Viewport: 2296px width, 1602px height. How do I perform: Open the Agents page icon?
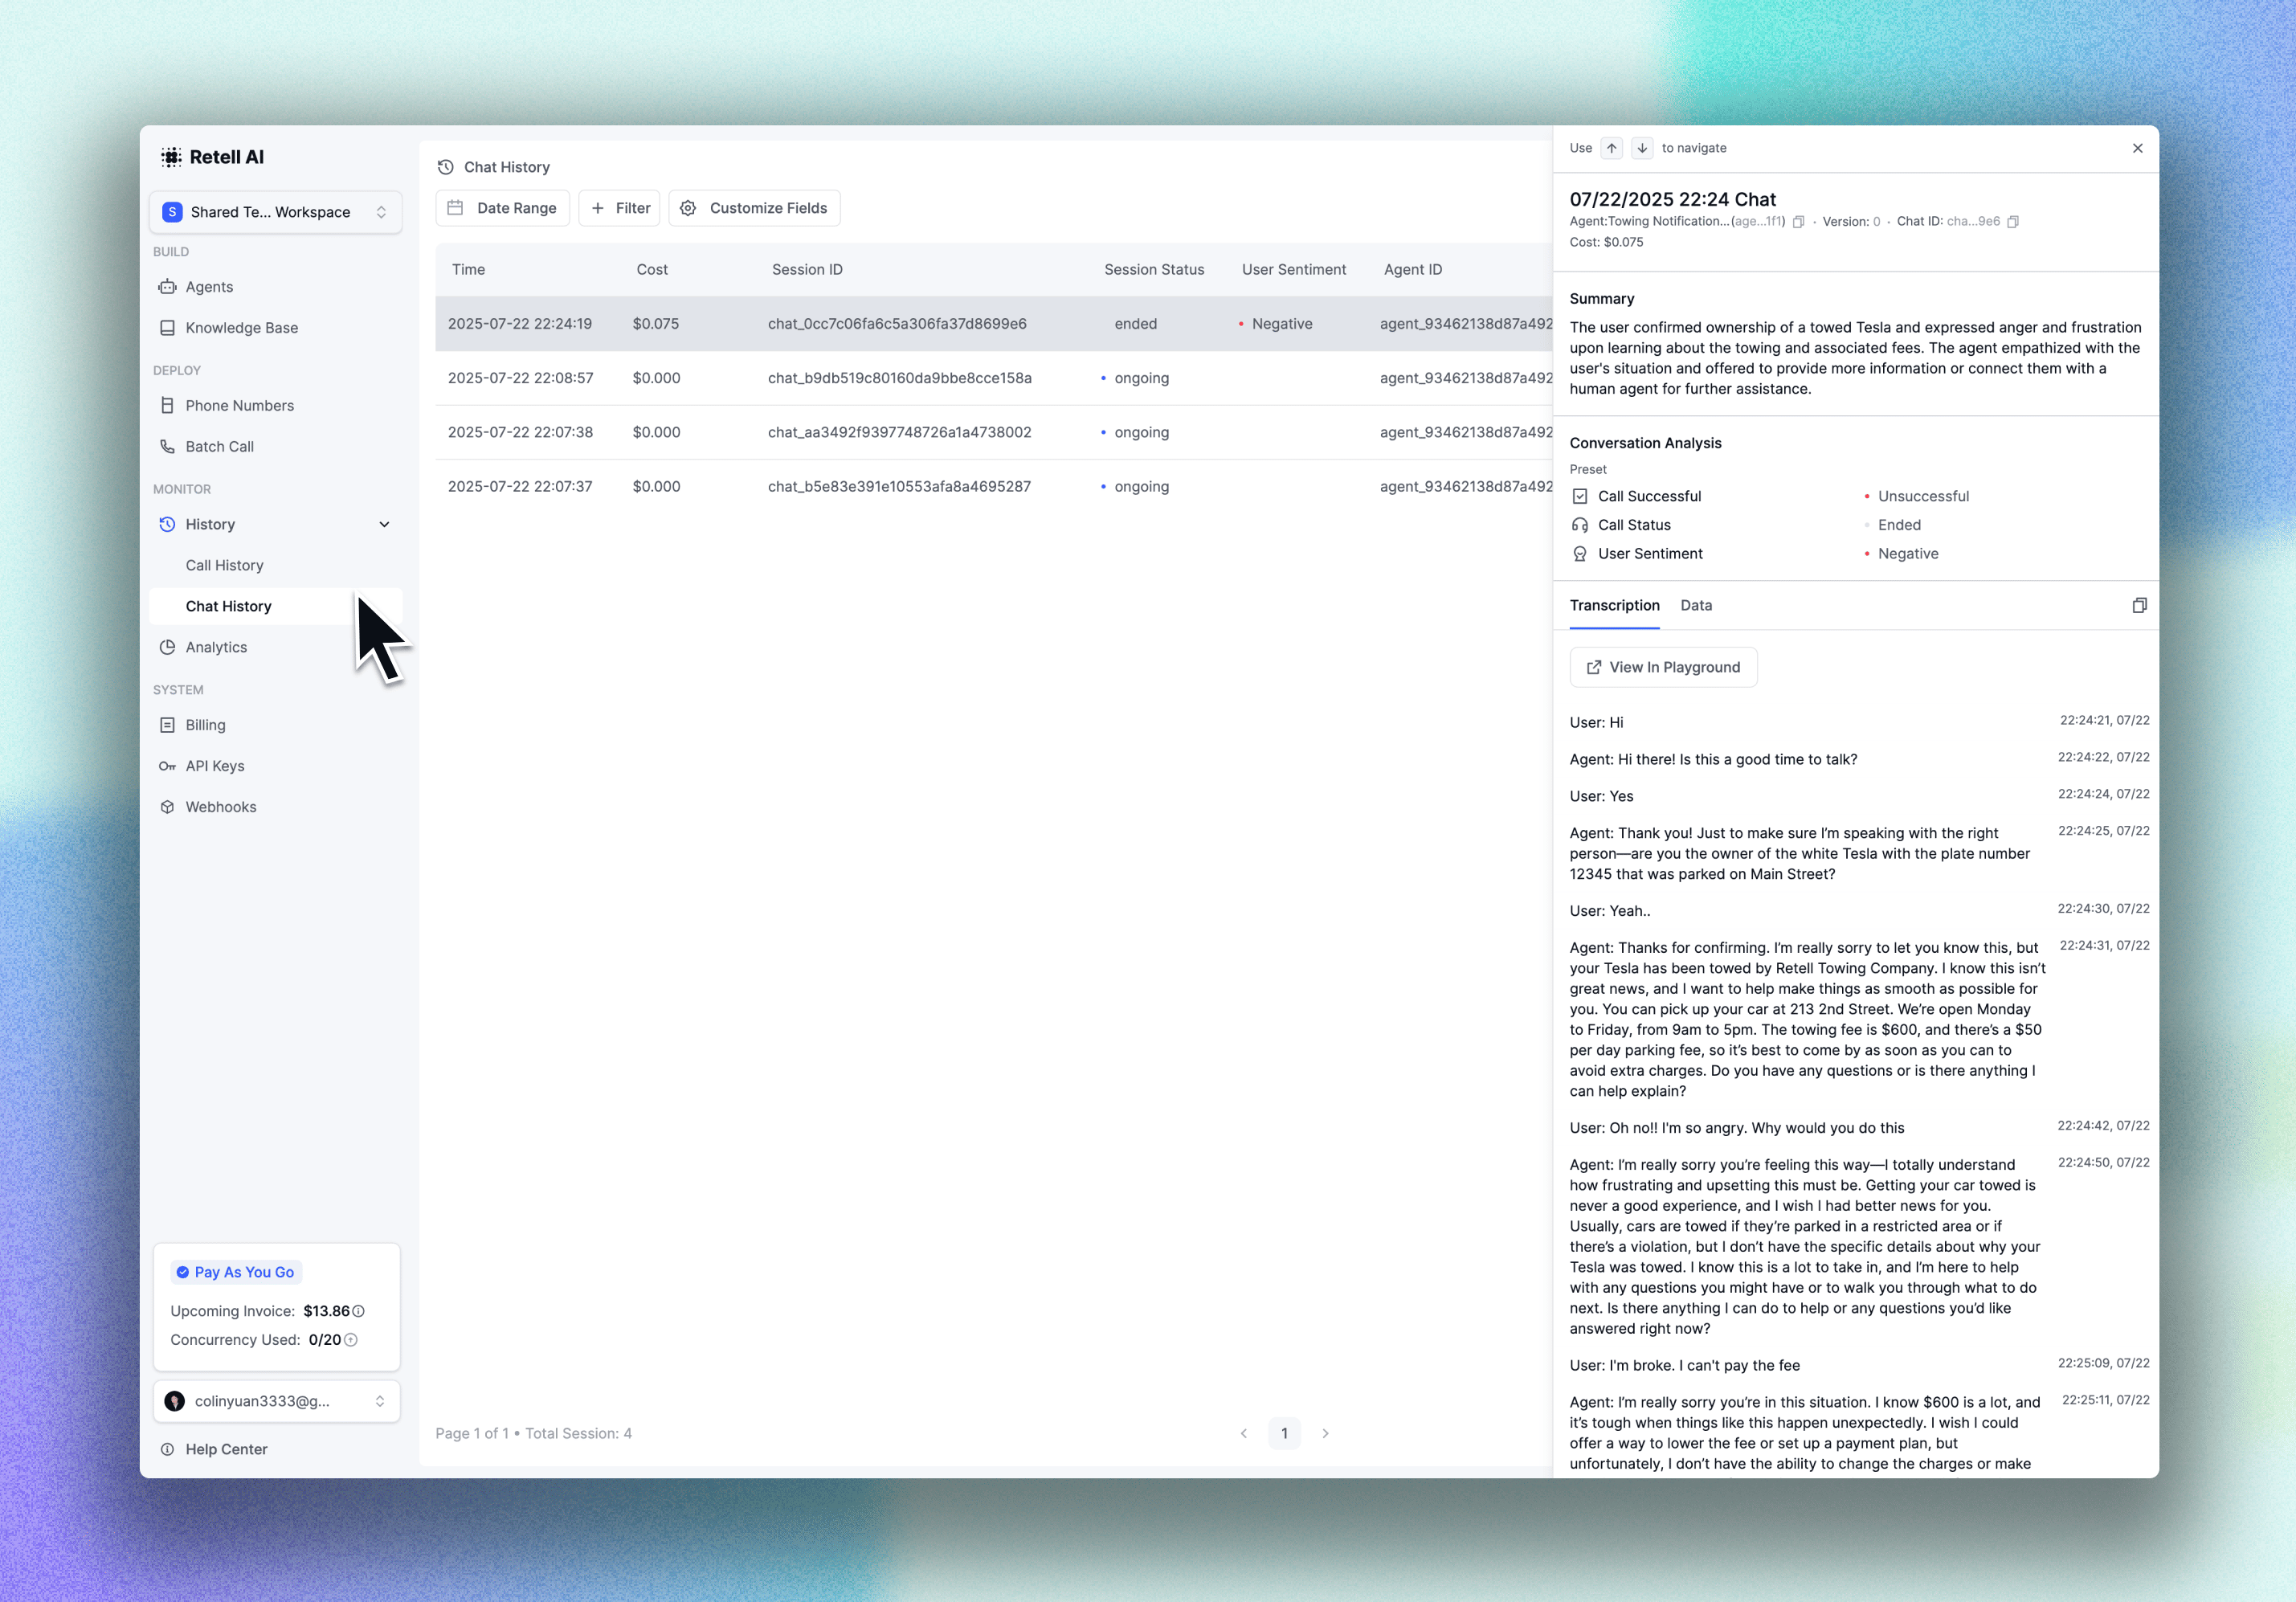pos(167,287)
